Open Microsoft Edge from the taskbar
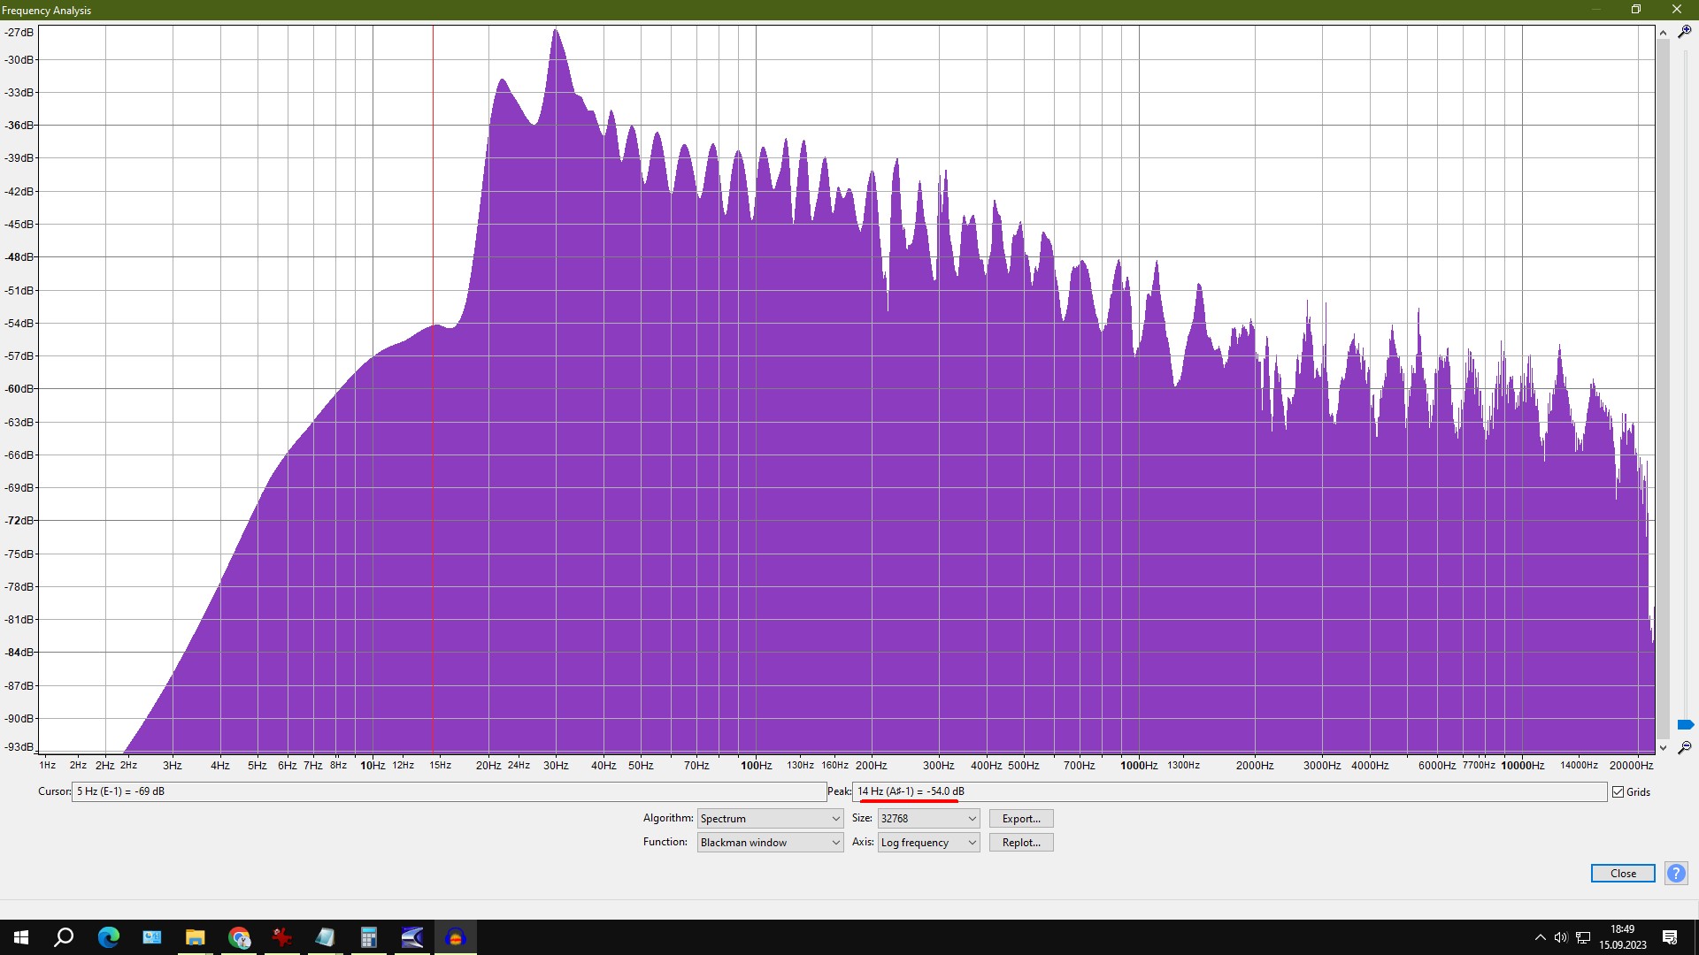Image resolution: width=1699 pixels, height=955 pixels. [x=108, y=937]
